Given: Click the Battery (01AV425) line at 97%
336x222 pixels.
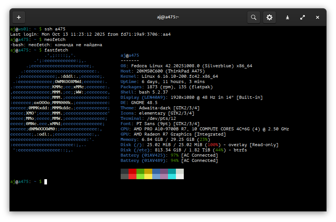Looking at the screenshot, I should coord(169,155).
